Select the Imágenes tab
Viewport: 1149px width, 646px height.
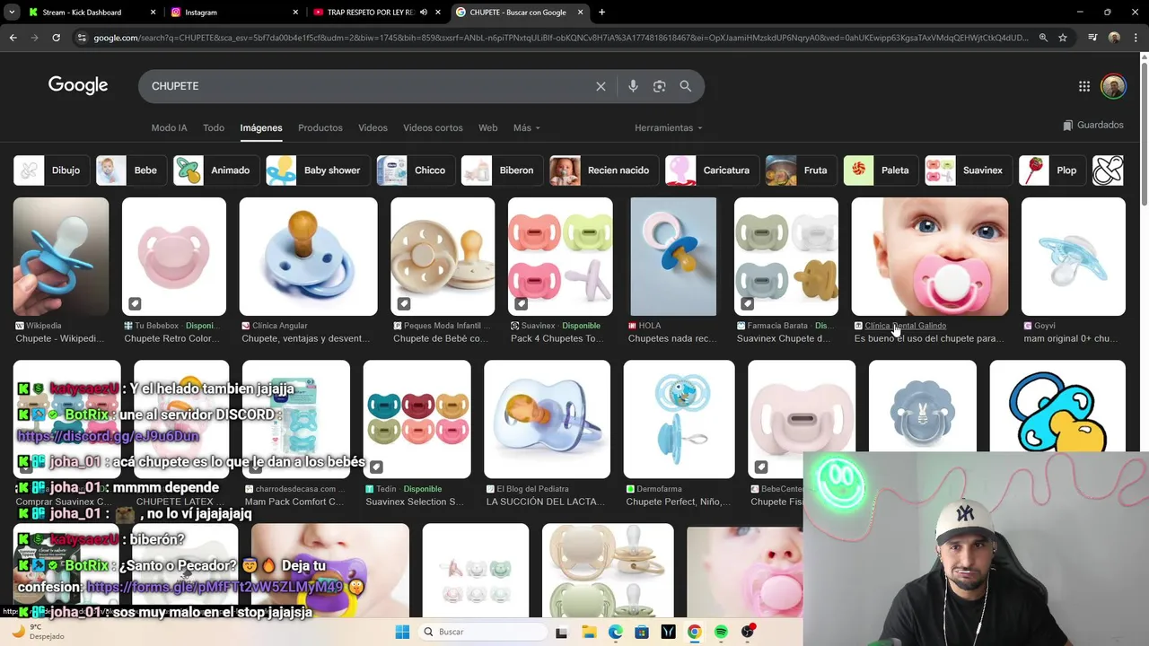(x=261, y=127)
